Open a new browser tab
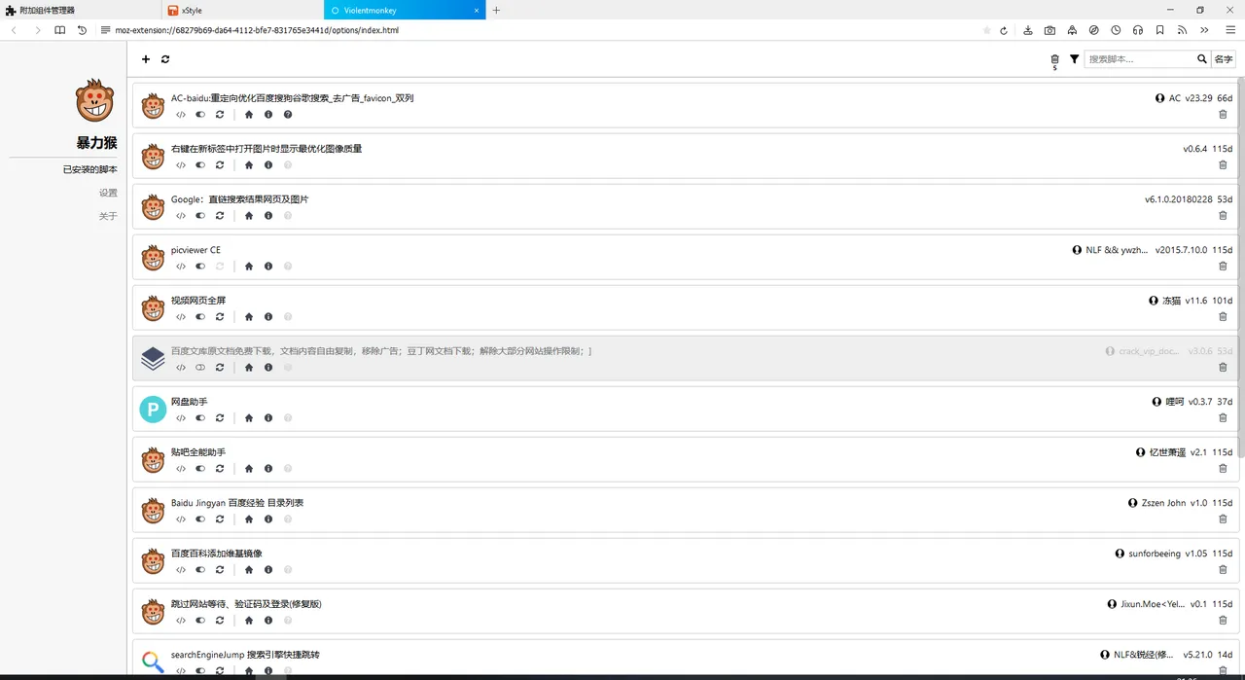 [496, 10]
